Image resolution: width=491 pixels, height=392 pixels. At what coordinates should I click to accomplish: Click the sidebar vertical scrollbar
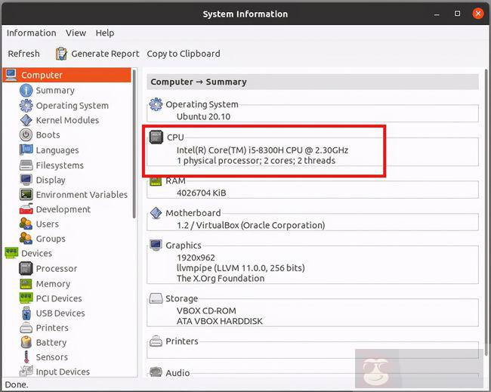(x=134, y=144)
